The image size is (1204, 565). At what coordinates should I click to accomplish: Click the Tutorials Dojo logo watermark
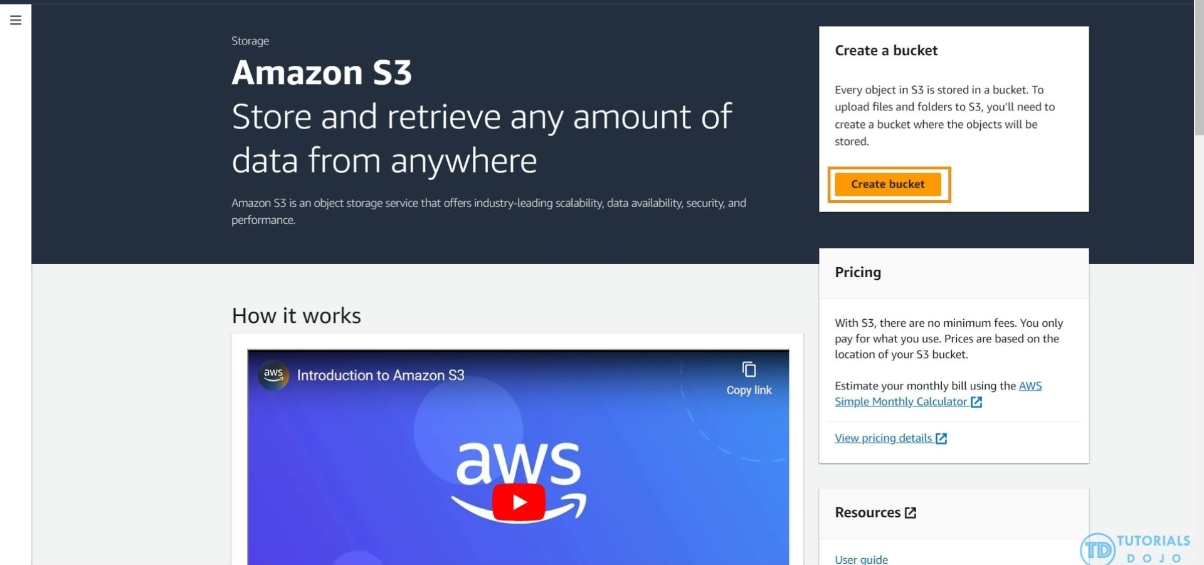pyautogui.click(x=1135, y=548)
